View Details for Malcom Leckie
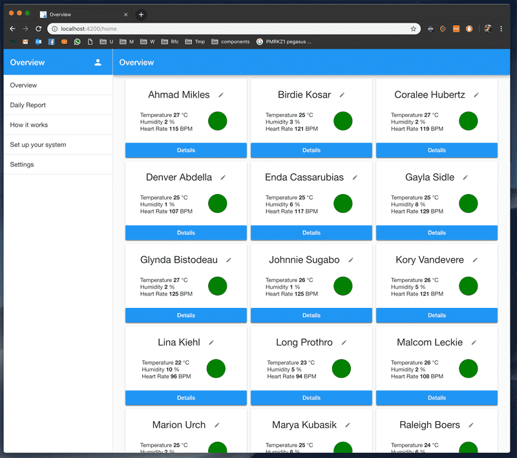The image size is (517, 458). tap(437, 398)
